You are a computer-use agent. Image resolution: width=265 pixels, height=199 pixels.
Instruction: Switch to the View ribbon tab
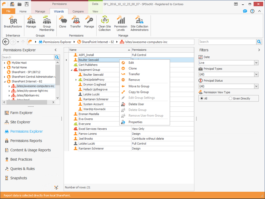(x=95, y=11)
